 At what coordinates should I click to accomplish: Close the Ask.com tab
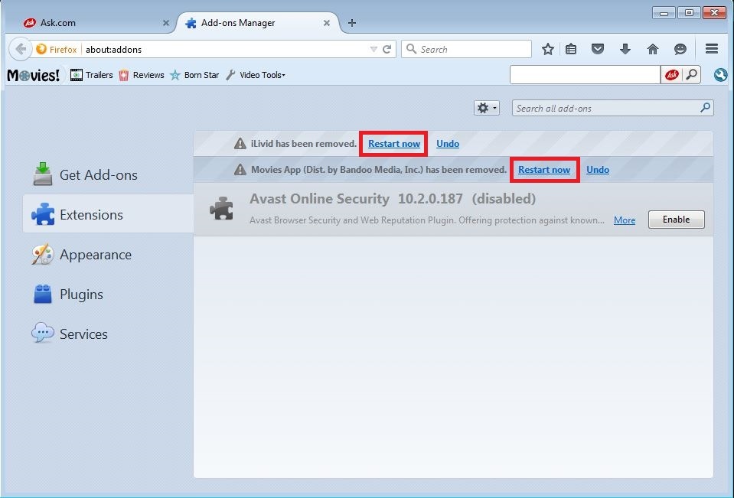point(166,22)
